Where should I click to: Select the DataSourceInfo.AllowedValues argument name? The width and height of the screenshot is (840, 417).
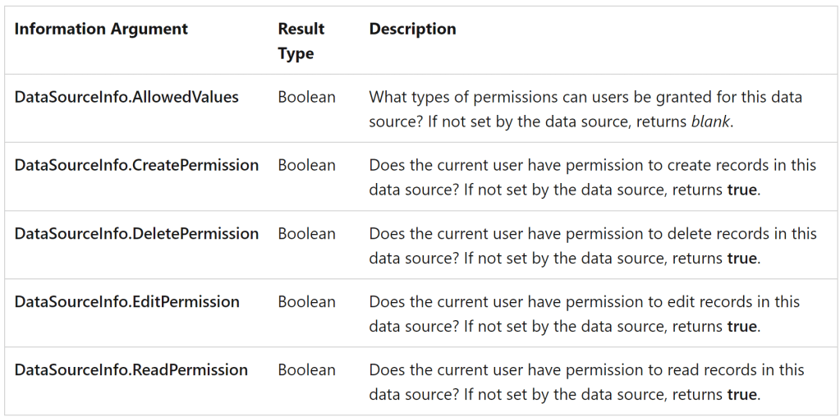(x=126, y=97)
